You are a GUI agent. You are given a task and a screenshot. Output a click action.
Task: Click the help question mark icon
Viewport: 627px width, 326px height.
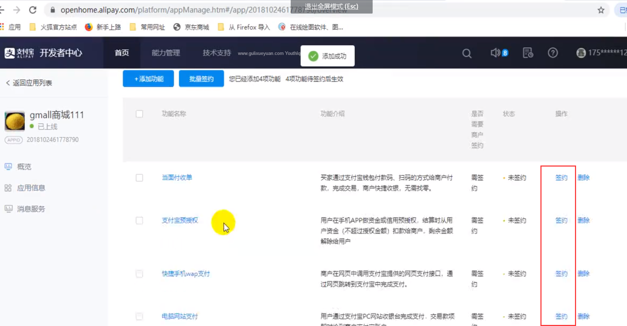point(553,53)
